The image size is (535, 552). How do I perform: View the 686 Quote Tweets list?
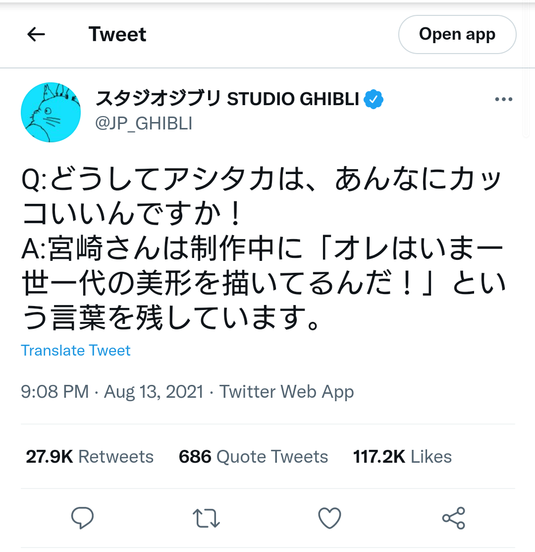tap(253, 457)
